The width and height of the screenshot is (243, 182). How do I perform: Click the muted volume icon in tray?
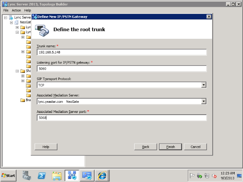coord(214,176)
